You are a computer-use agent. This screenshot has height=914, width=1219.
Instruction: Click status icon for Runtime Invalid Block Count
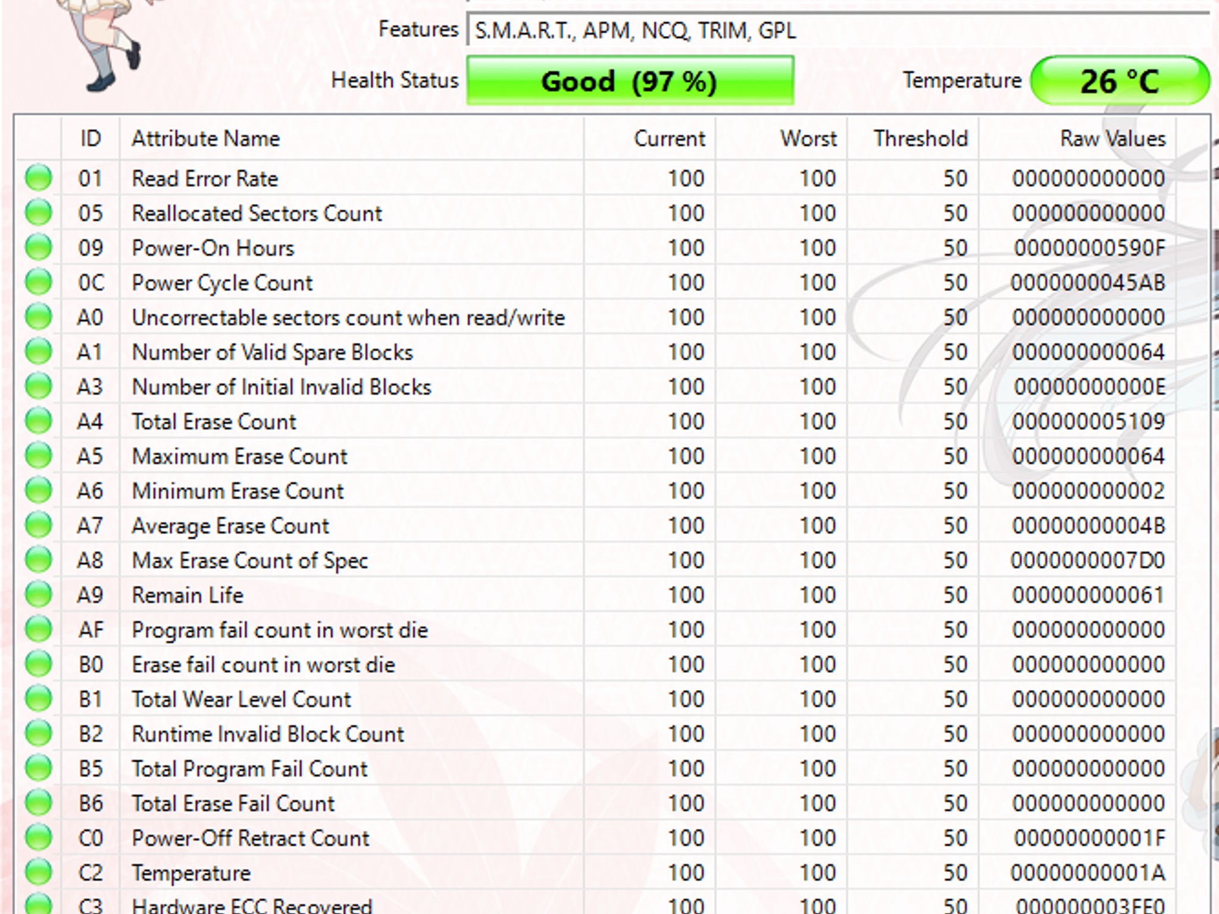click(39, 733)
